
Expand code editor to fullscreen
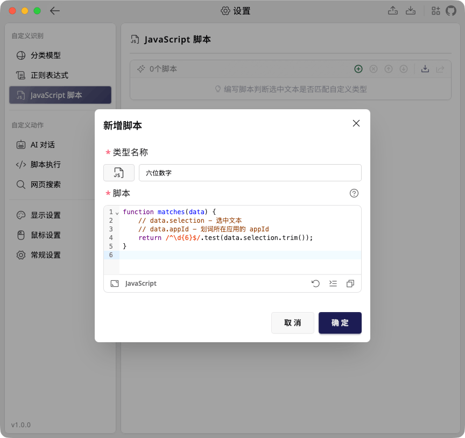[x=115, y=284]
